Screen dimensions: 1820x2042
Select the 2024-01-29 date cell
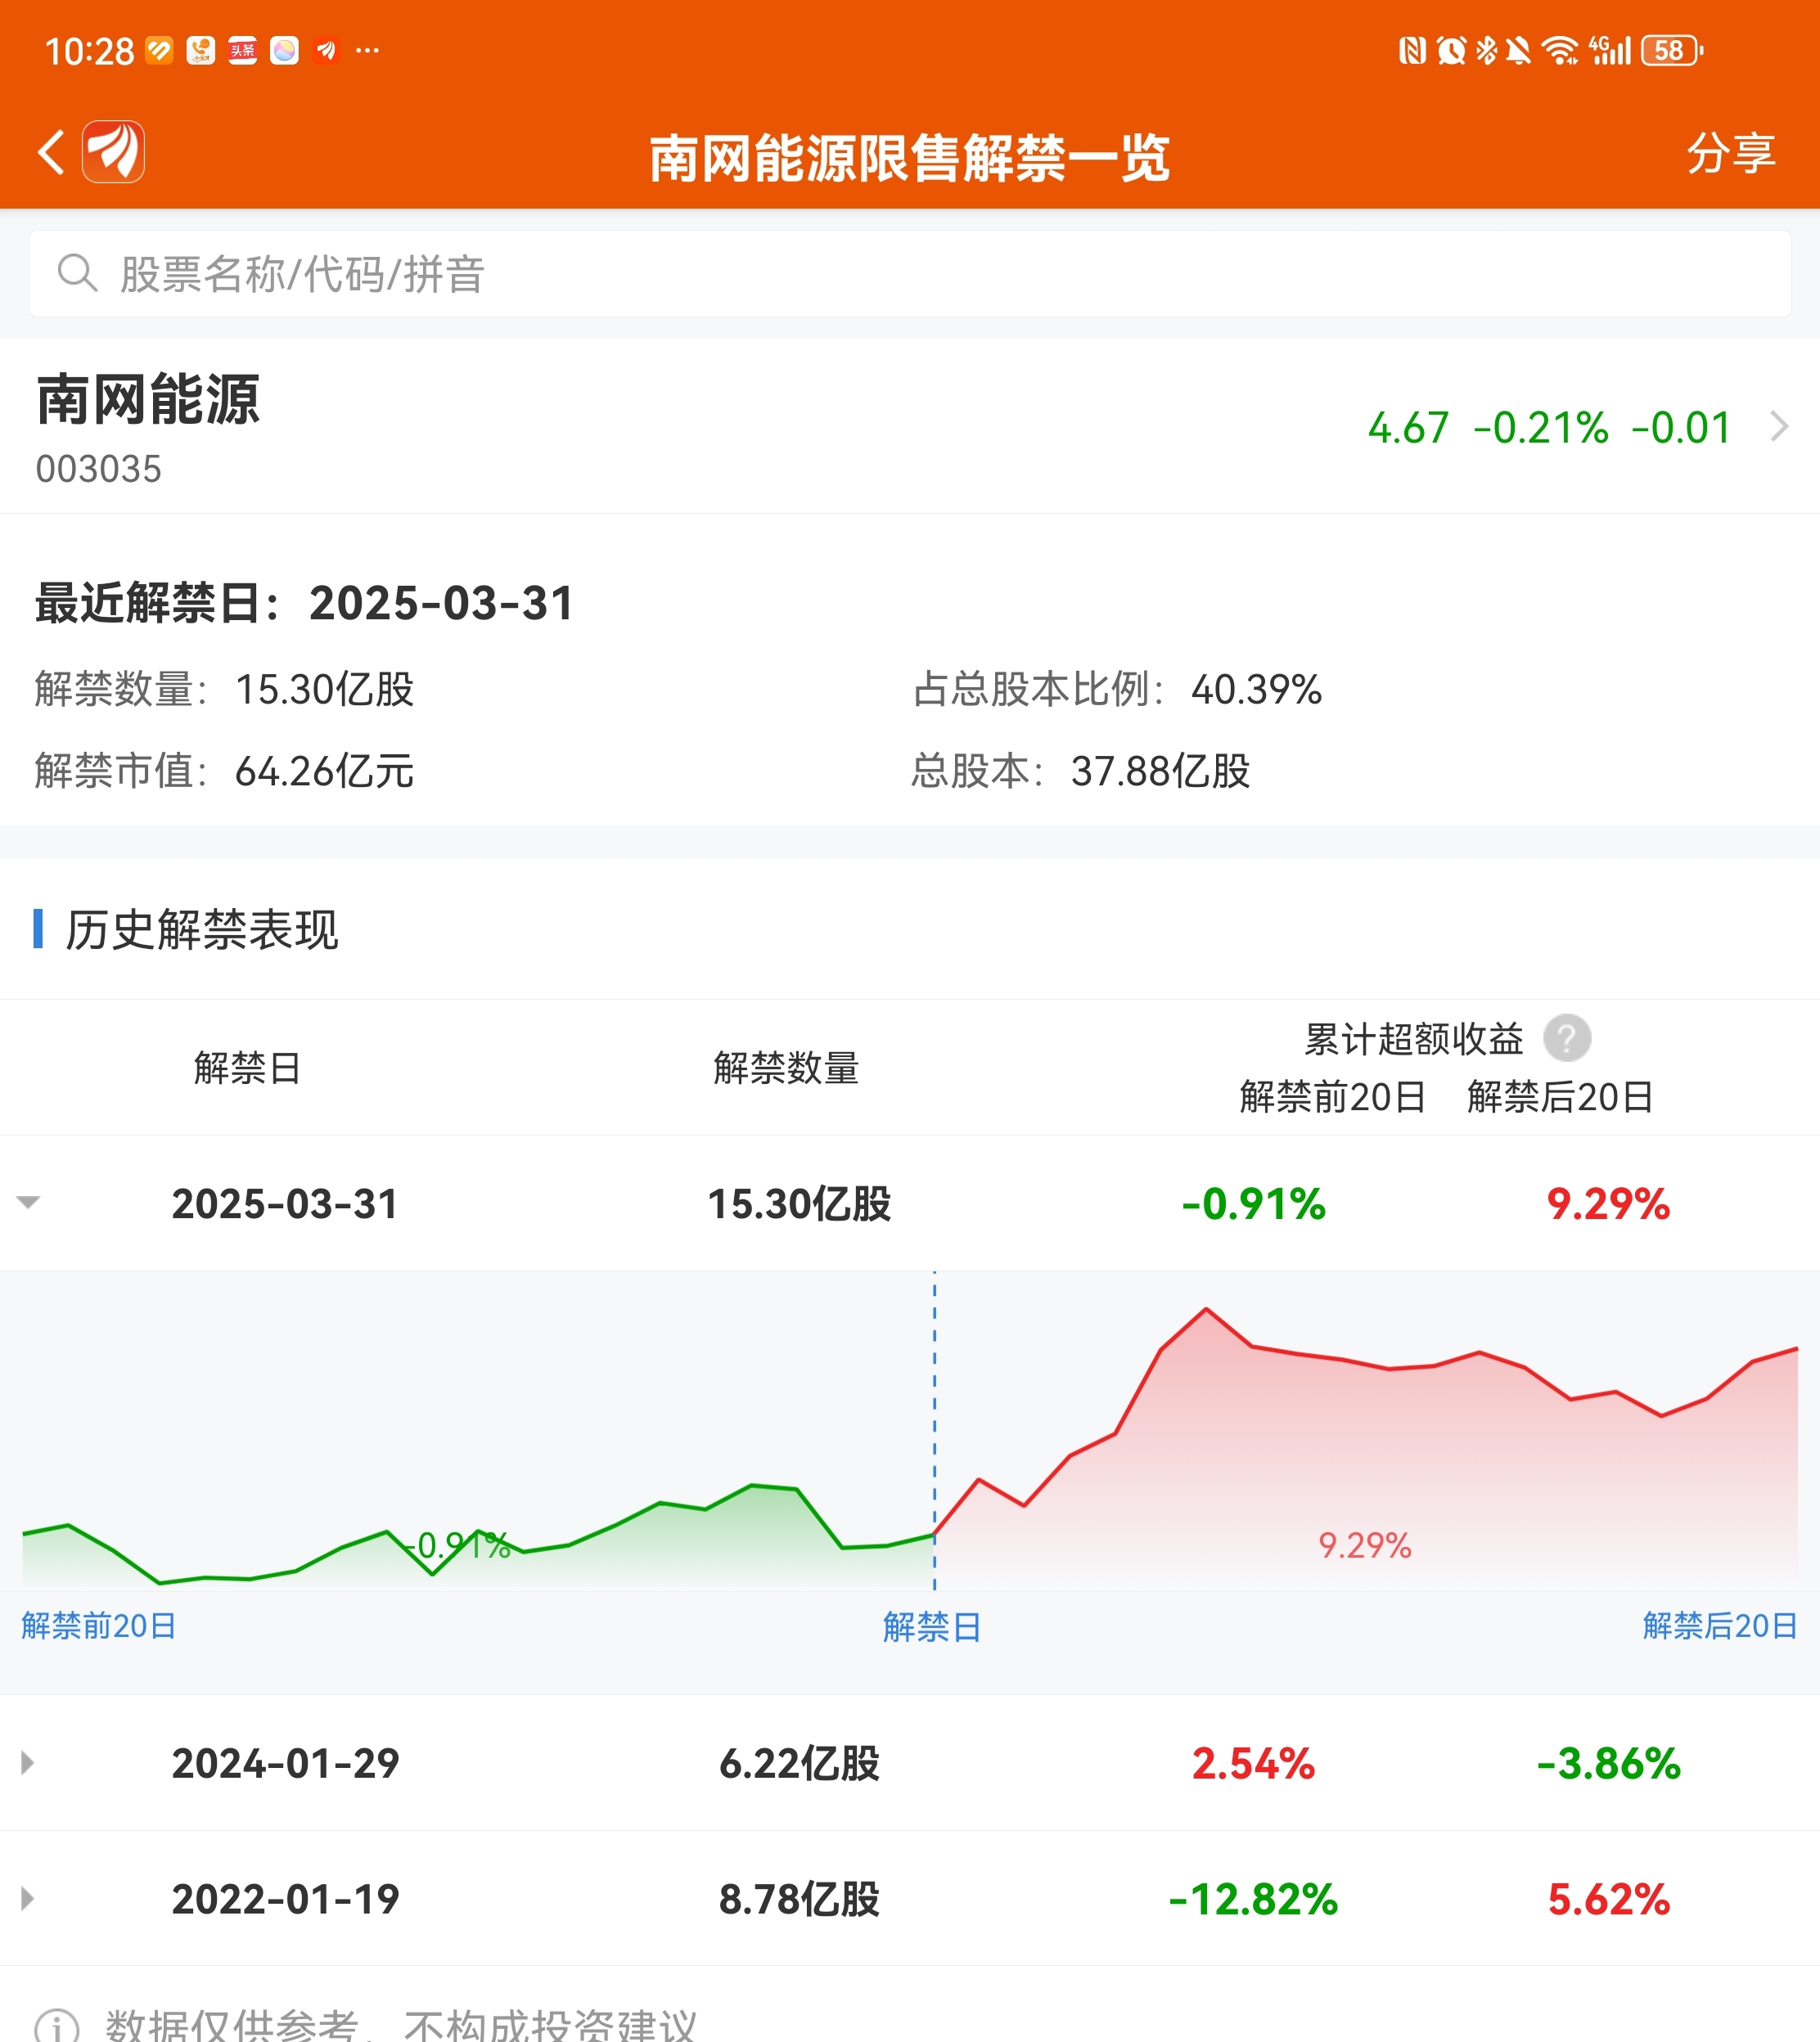point(285,1763)
